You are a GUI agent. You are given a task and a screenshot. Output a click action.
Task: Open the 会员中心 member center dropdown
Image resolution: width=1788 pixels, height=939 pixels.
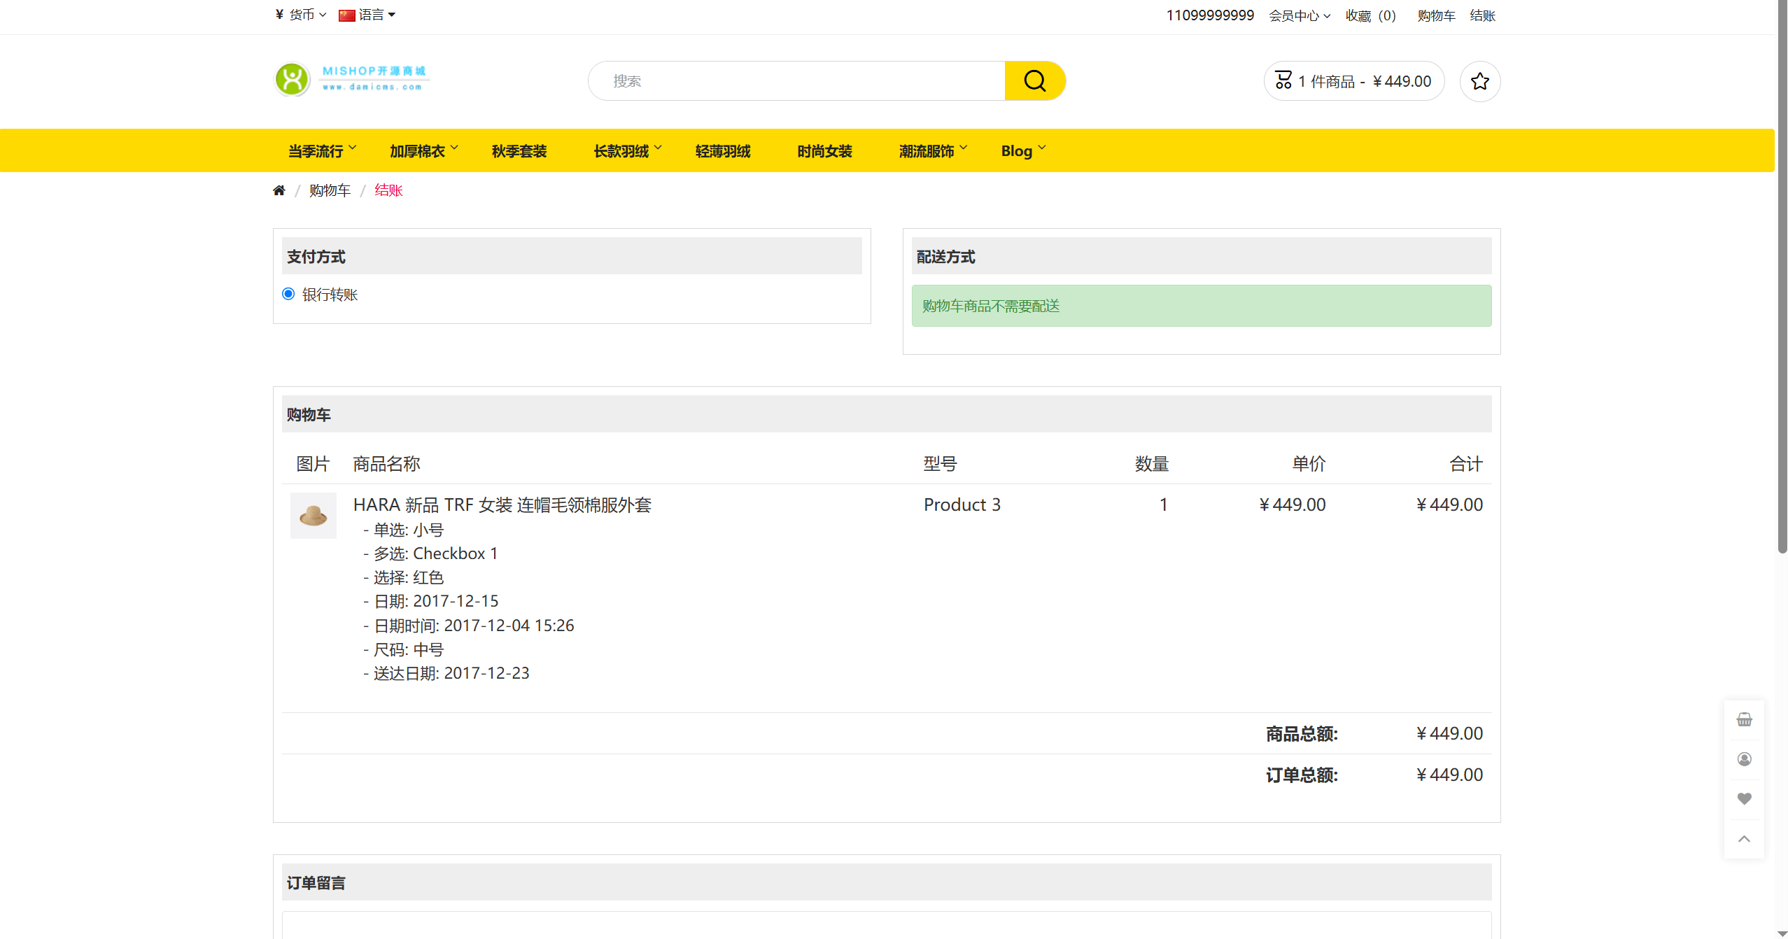(x=1298, y=15)
